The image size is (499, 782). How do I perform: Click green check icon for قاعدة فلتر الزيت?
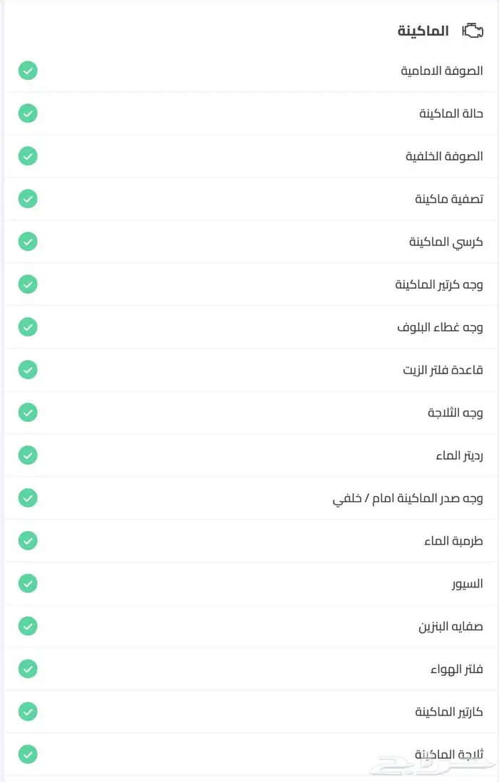[28, 370]
